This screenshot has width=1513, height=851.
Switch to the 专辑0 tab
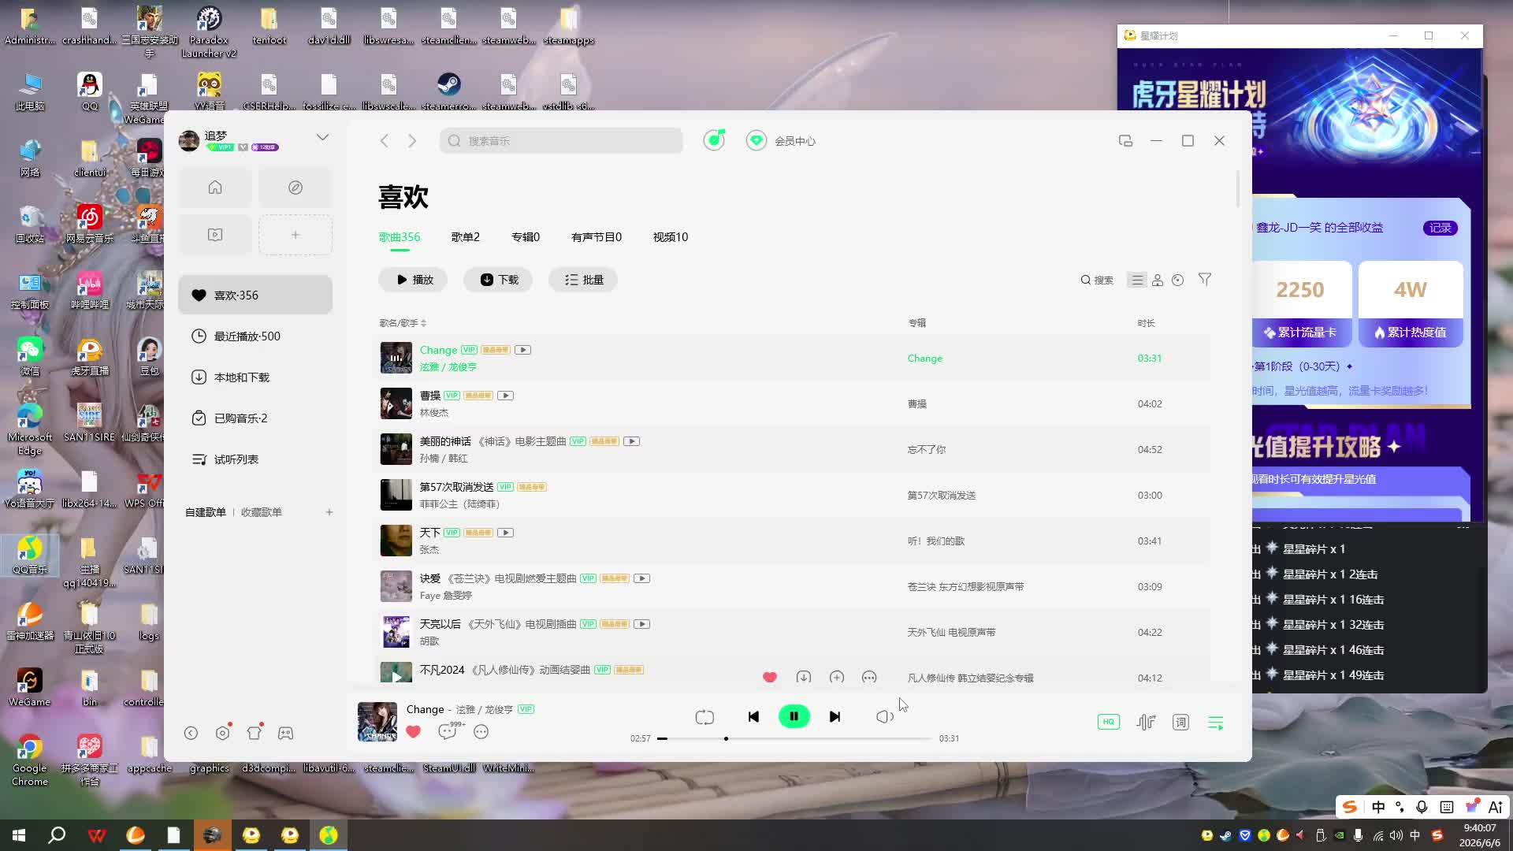point(526,237)
